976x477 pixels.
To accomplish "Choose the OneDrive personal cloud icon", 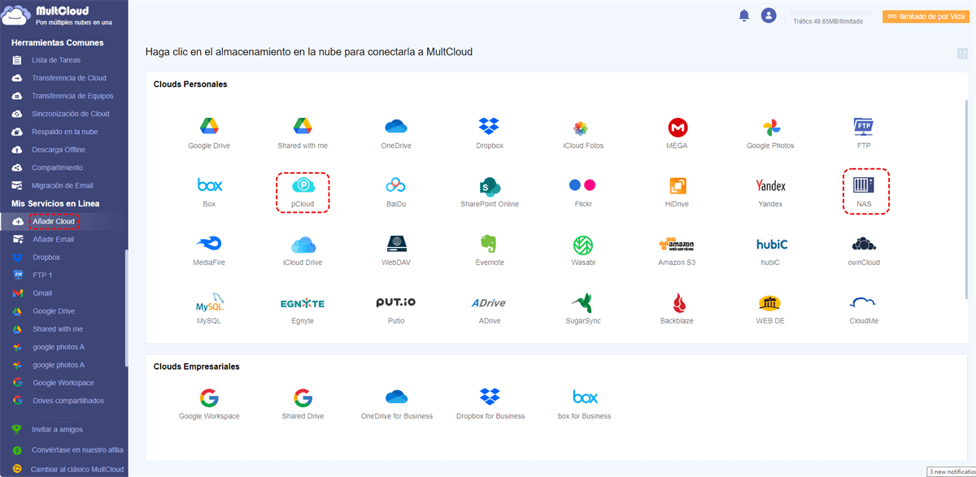I will 396,127.
